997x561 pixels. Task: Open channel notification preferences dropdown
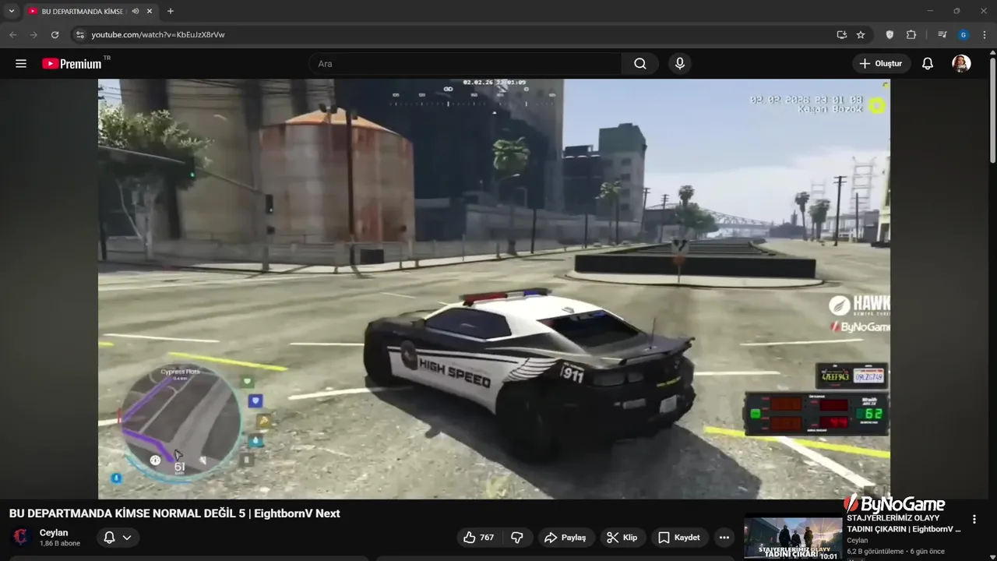[x=118, y=538]
